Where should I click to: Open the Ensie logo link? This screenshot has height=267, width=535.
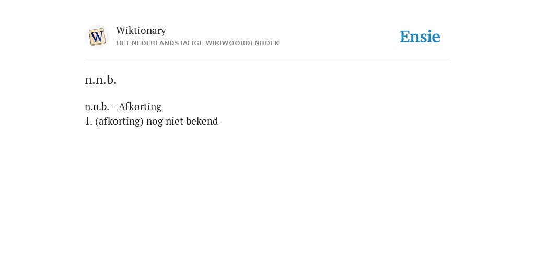pyautogui.click(x=420, y=37)
